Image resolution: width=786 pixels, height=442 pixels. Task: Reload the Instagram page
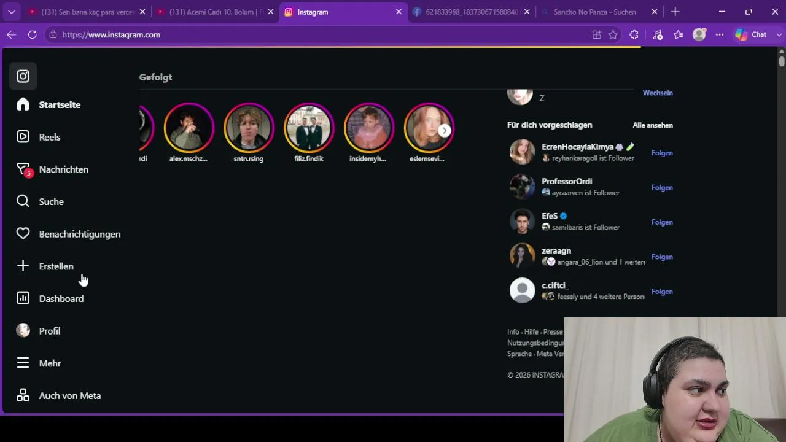pyautogui.click(x=32, y=35)
